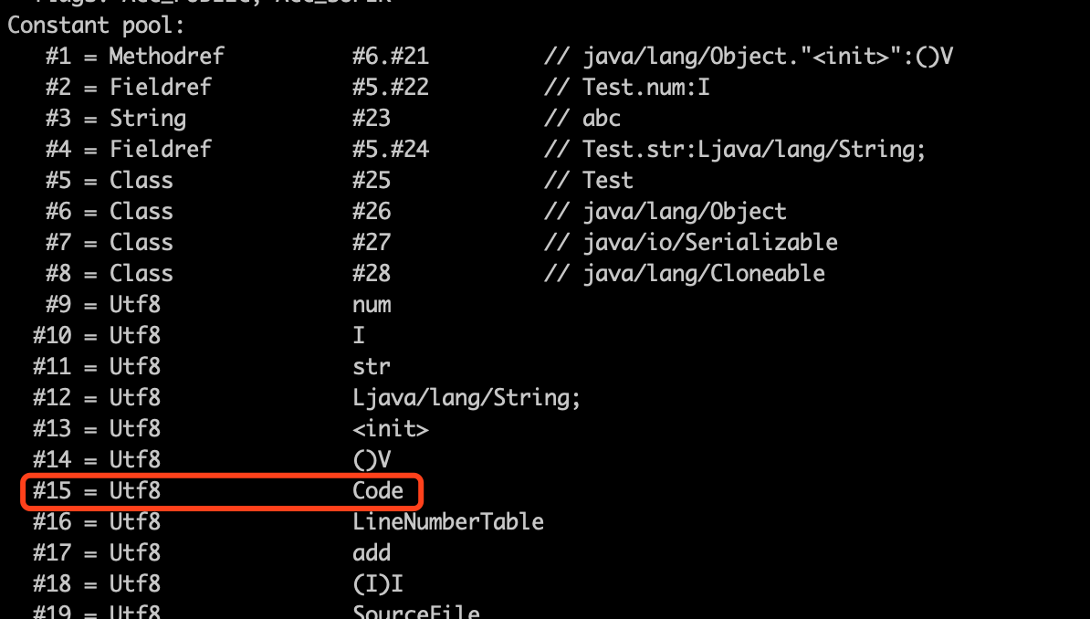The image size is (1090, 619).
Task: Click the 'add' Utf8 value on line #17
Action: 372,553
